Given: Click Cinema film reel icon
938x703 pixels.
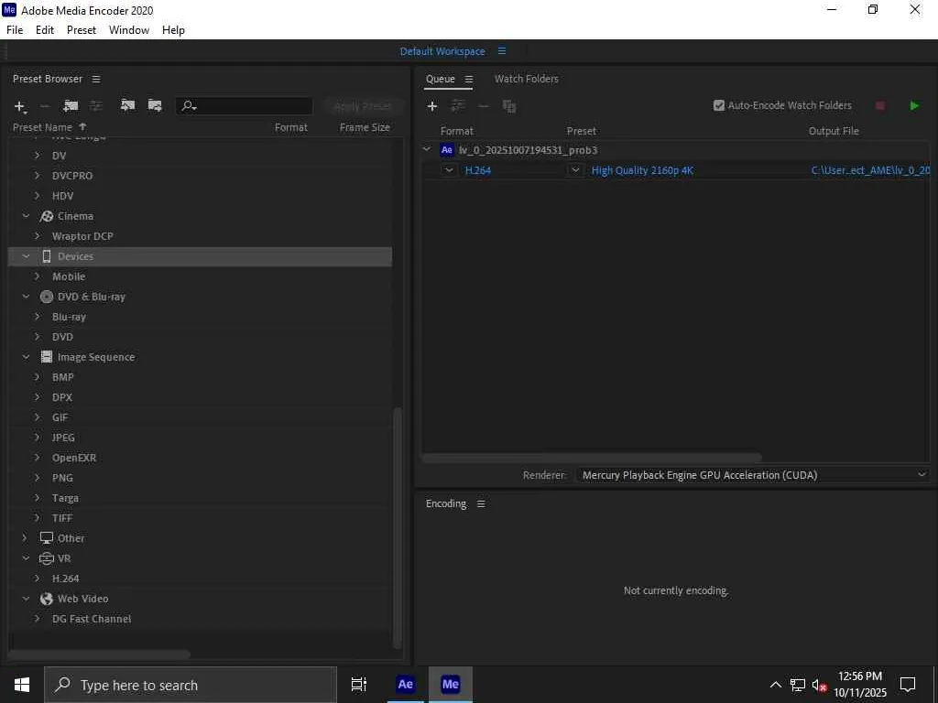Looking at the screenshot, I should pyautogui.click(x=47, y=216).
